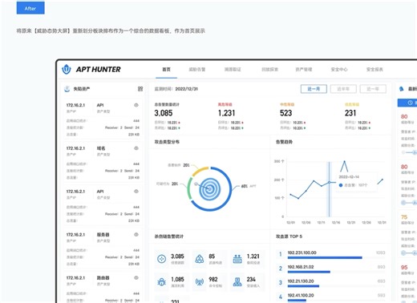Click the highlighted 2022-12-14 point on trend chart
This screenshot has width=417, height=303.
(x=329, y=182)
